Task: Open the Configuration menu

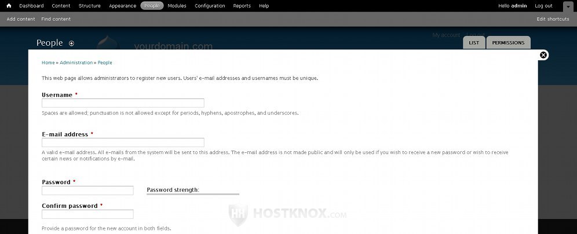Action: coord(210,6)
